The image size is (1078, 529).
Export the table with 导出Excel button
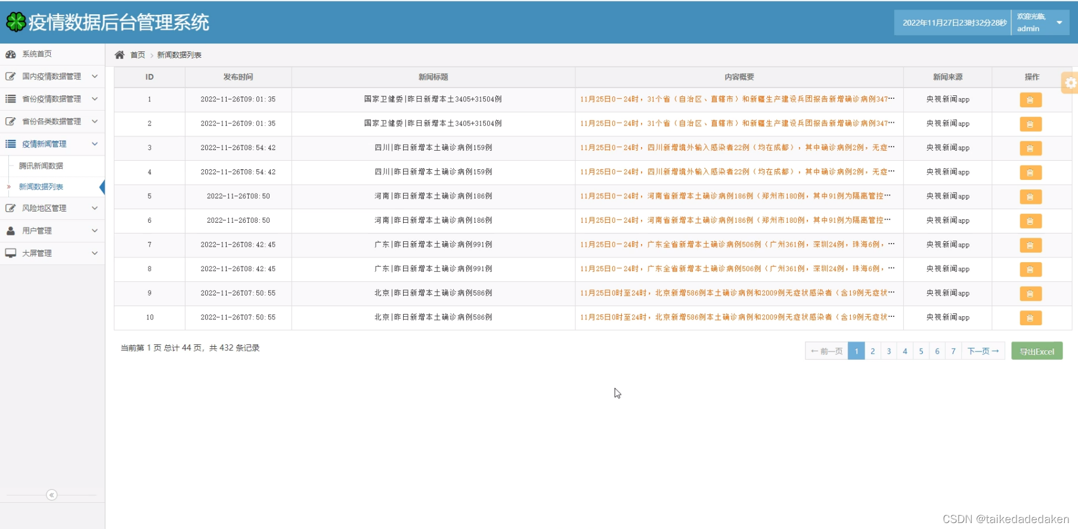coord(1037,351)
